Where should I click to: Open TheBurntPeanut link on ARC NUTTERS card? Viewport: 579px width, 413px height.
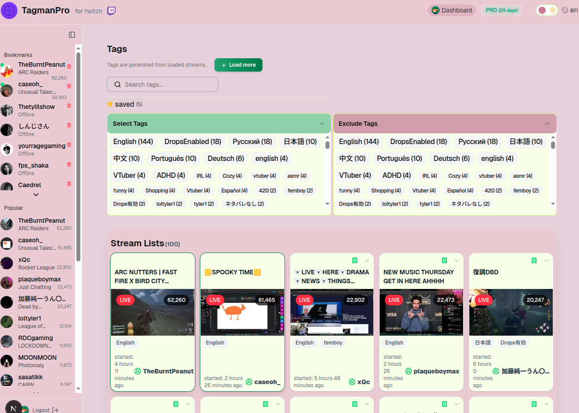click(164, 371)
